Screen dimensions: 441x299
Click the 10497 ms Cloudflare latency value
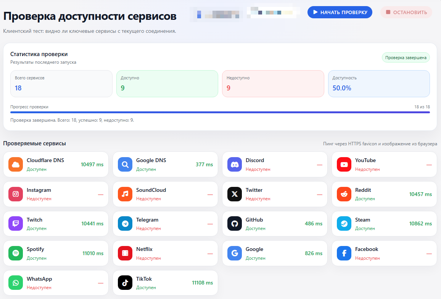point(92,164)
